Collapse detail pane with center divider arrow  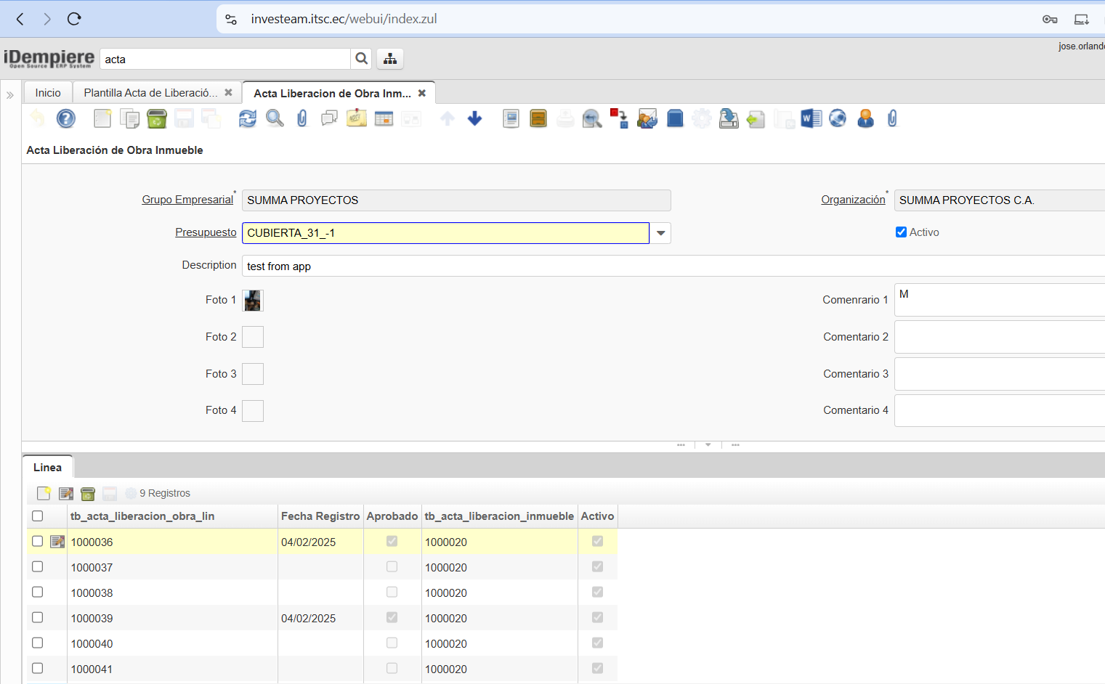[708, 444]
